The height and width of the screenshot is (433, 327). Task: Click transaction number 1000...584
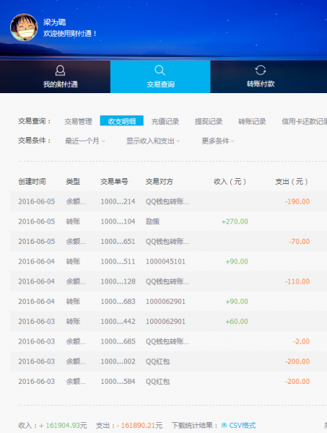tap(118, 381)
